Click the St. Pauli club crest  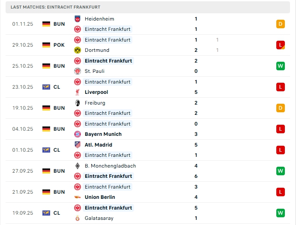click(78, 71)
